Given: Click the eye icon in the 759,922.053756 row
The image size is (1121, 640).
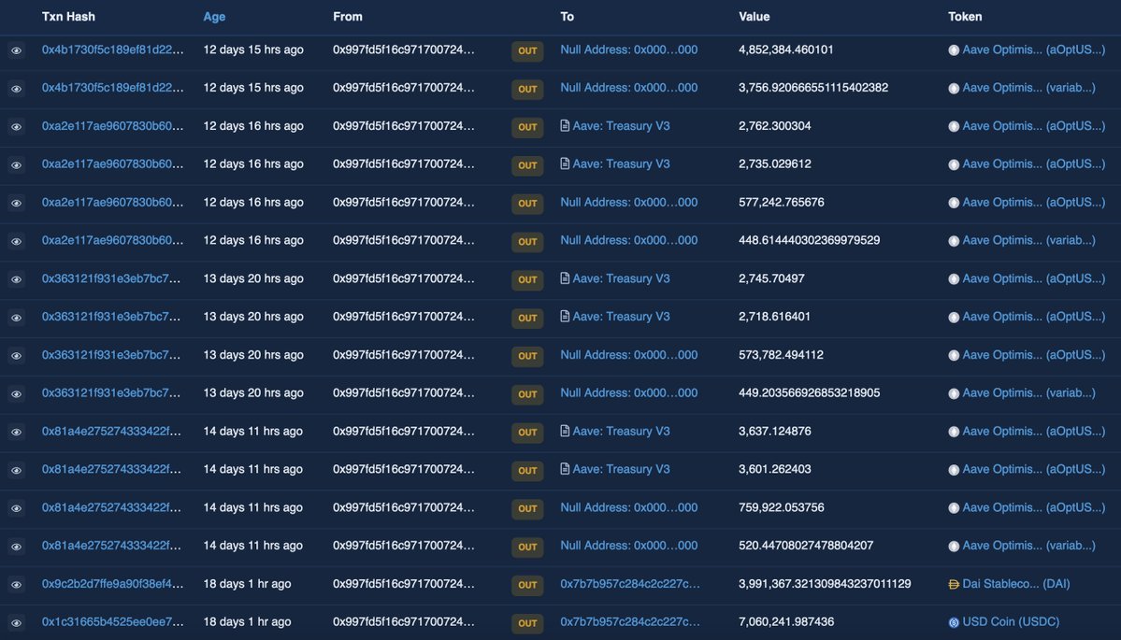Looking at the screenshot, I should [x=17, y=508].
